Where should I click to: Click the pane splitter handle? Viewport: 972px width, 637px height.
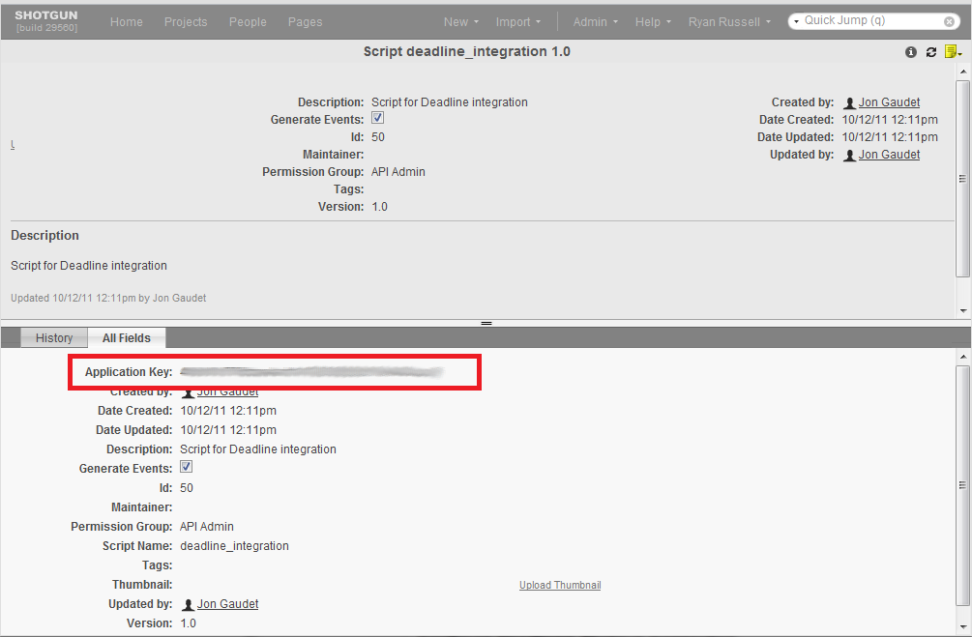[x=486, y=324]
